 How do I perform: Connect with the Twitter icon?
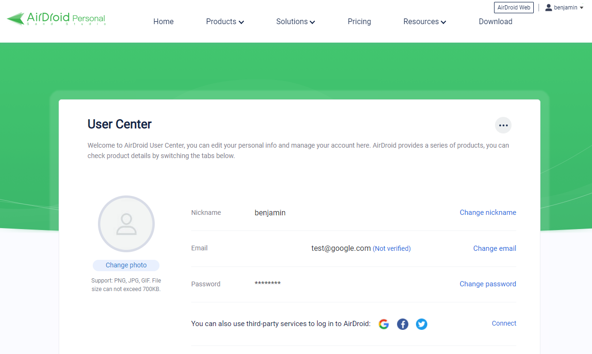[x=422, y=324]
